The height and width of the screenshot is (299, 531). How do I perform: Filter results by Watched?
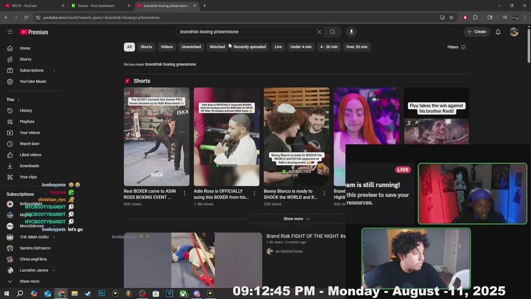tap(217, 47)
